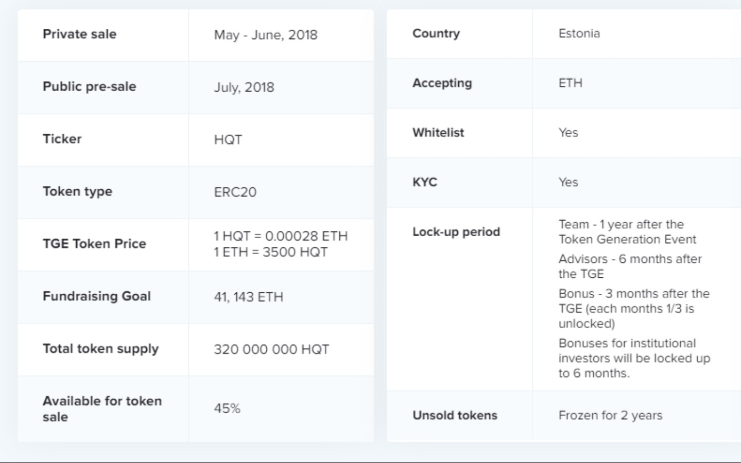The width and height of the screenshot is (741, 463).
Task: Click the "Public pre-sale" label
Action: tap(89, 86)
